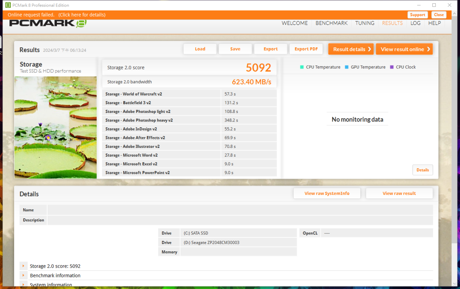Image resolution: width=460 pixels, height=289 pixels.
Task: Expand the Benchmark information section
Action: click(x=23, y=275)
